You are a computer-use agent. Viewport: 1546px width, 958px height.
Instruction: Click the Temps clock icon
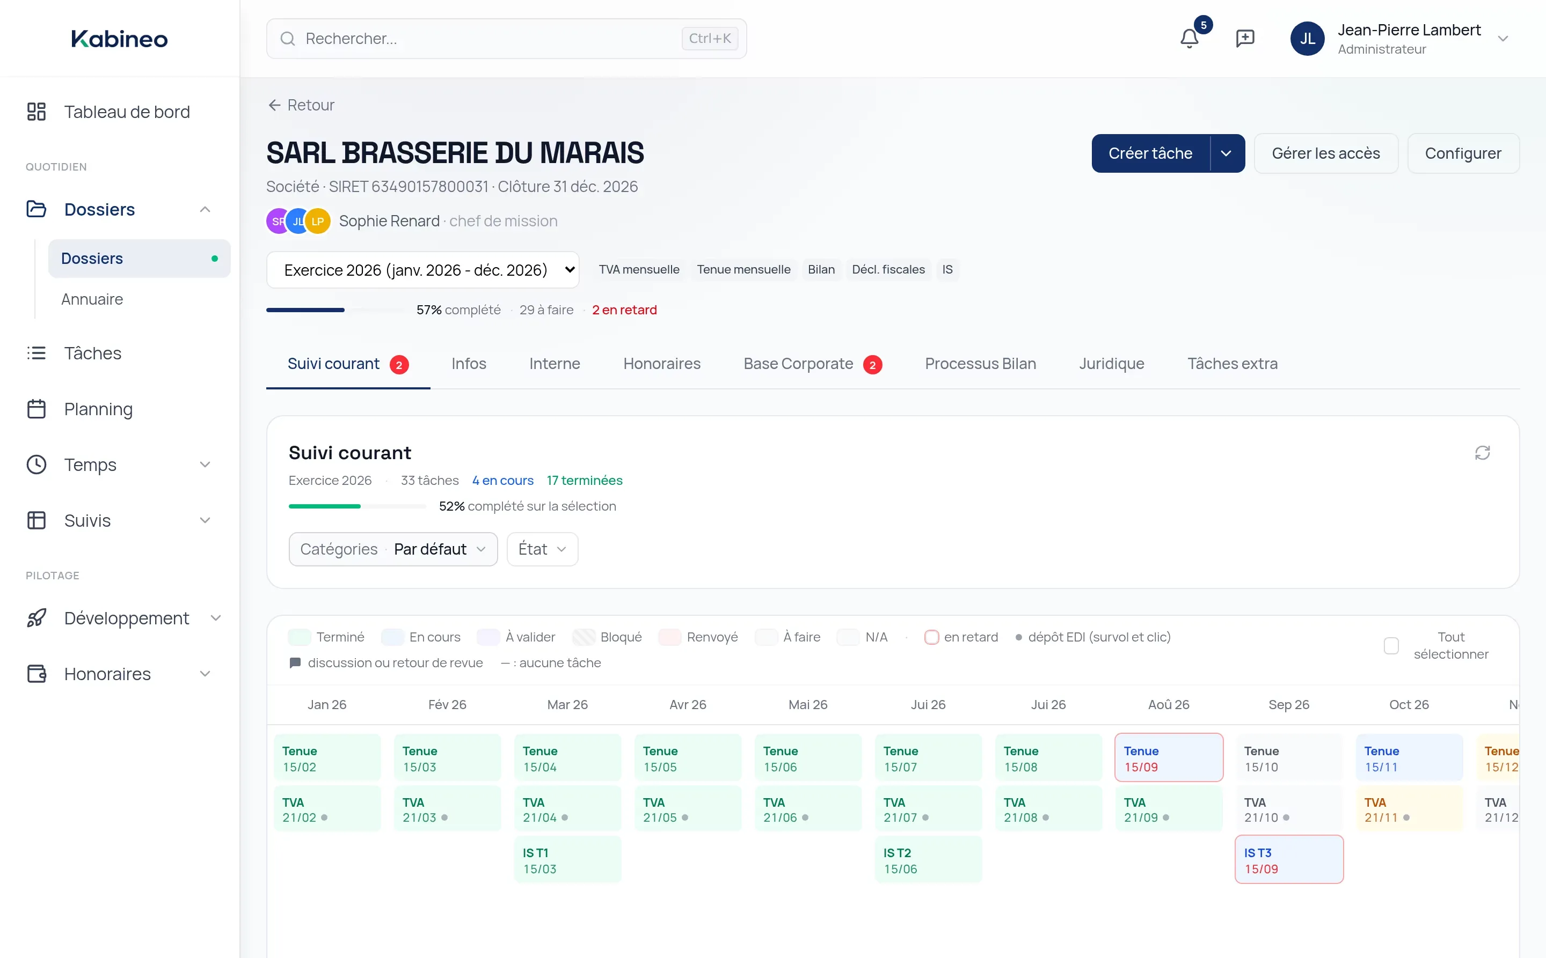point(36,465)
